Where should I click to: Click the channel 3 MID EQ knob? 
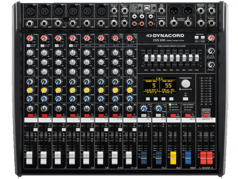click(58, 62)
